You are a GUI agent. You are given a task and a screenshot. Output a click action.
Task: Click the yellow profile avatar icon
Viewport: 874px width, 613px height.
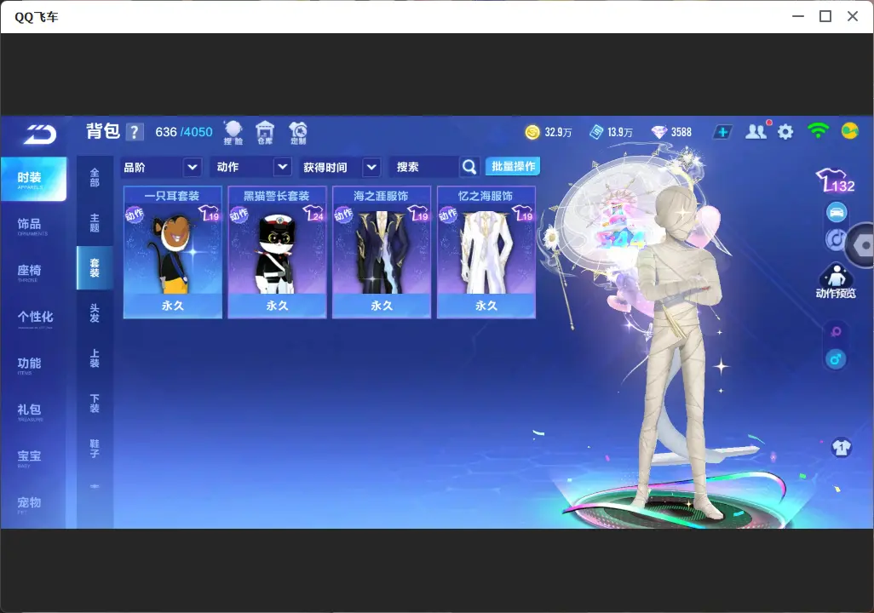pyautogui.click(x=849, y=131)
